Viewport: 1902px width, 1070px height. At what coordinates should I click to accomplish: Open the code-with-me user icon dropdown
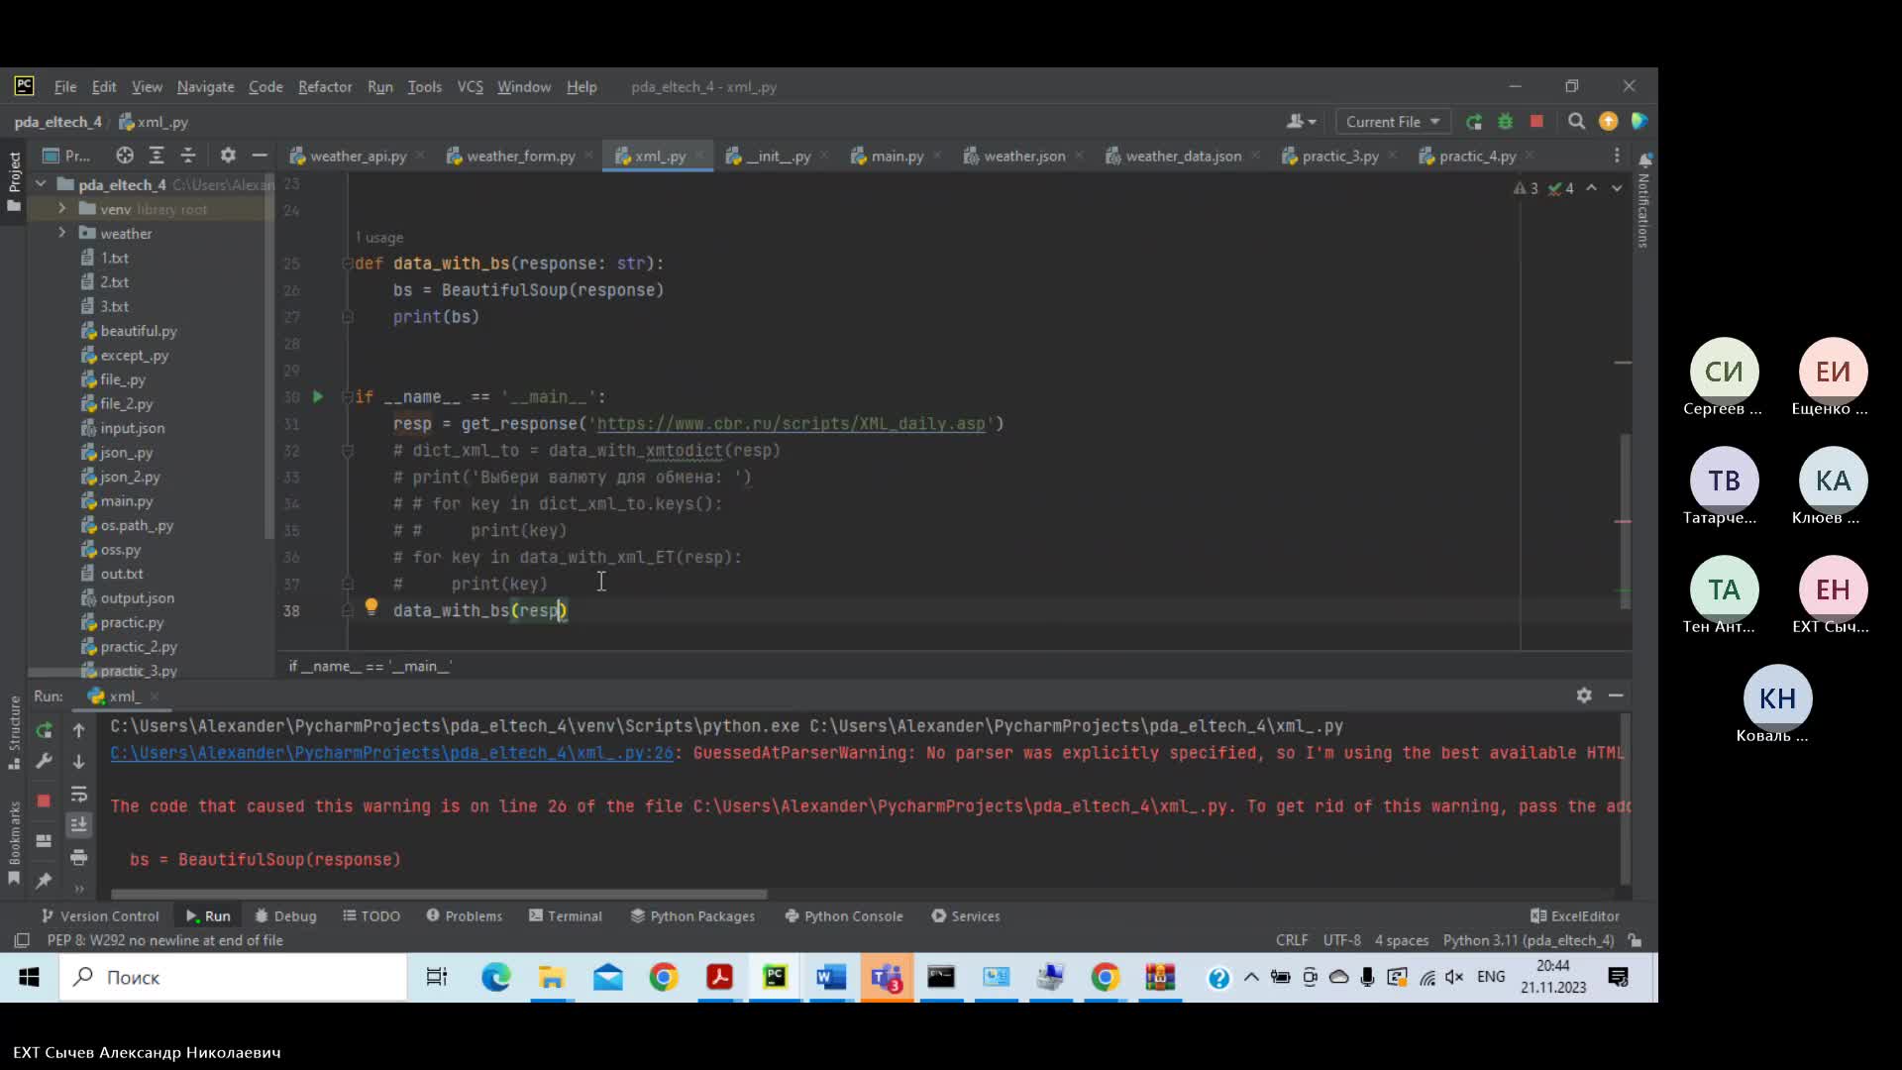click(1301, 122)
